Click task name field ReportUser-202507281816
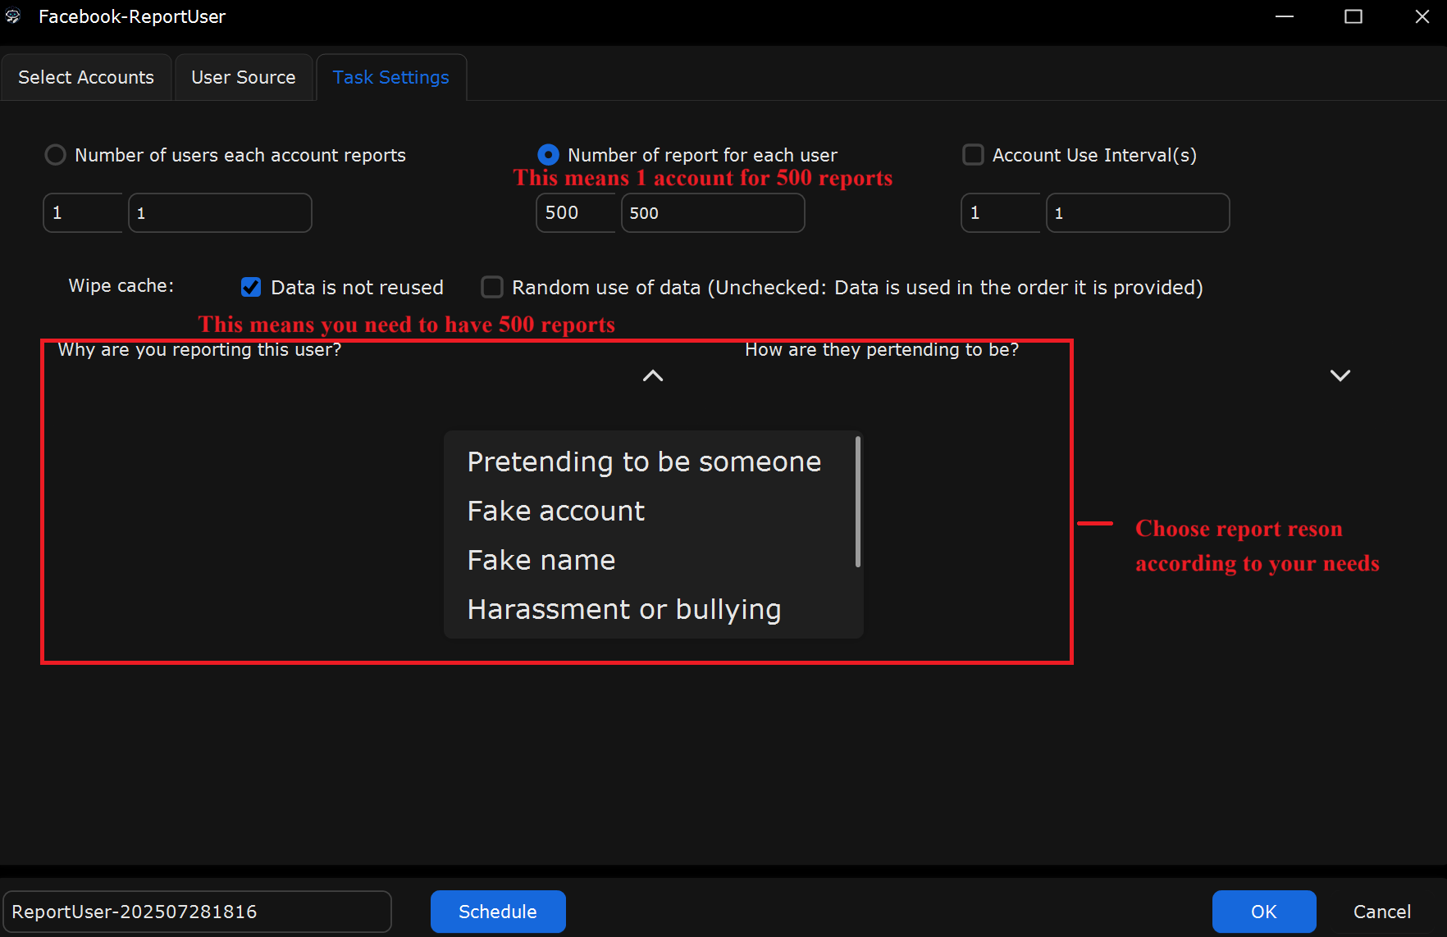Screen dimensions: 1447x937 tap(197, 912)
